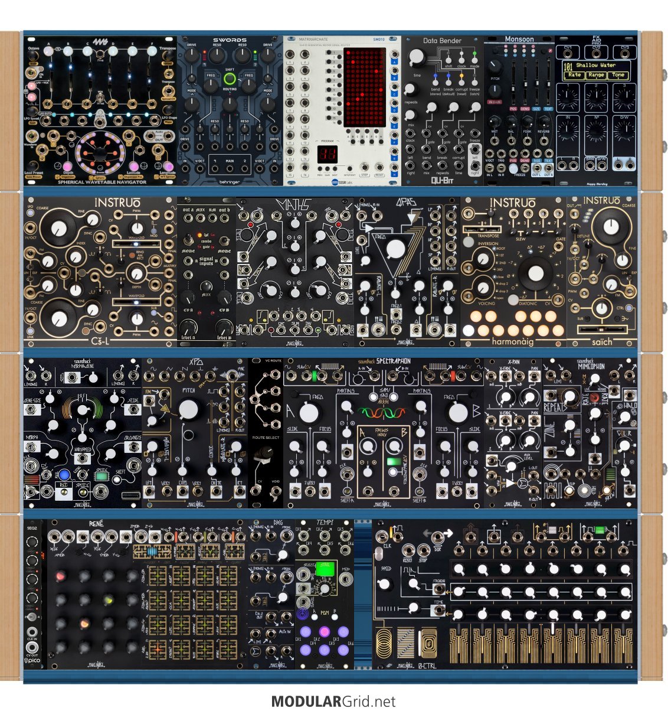Click the gold touch grid on René
The image size is (668, 714).
coord(192,613)
